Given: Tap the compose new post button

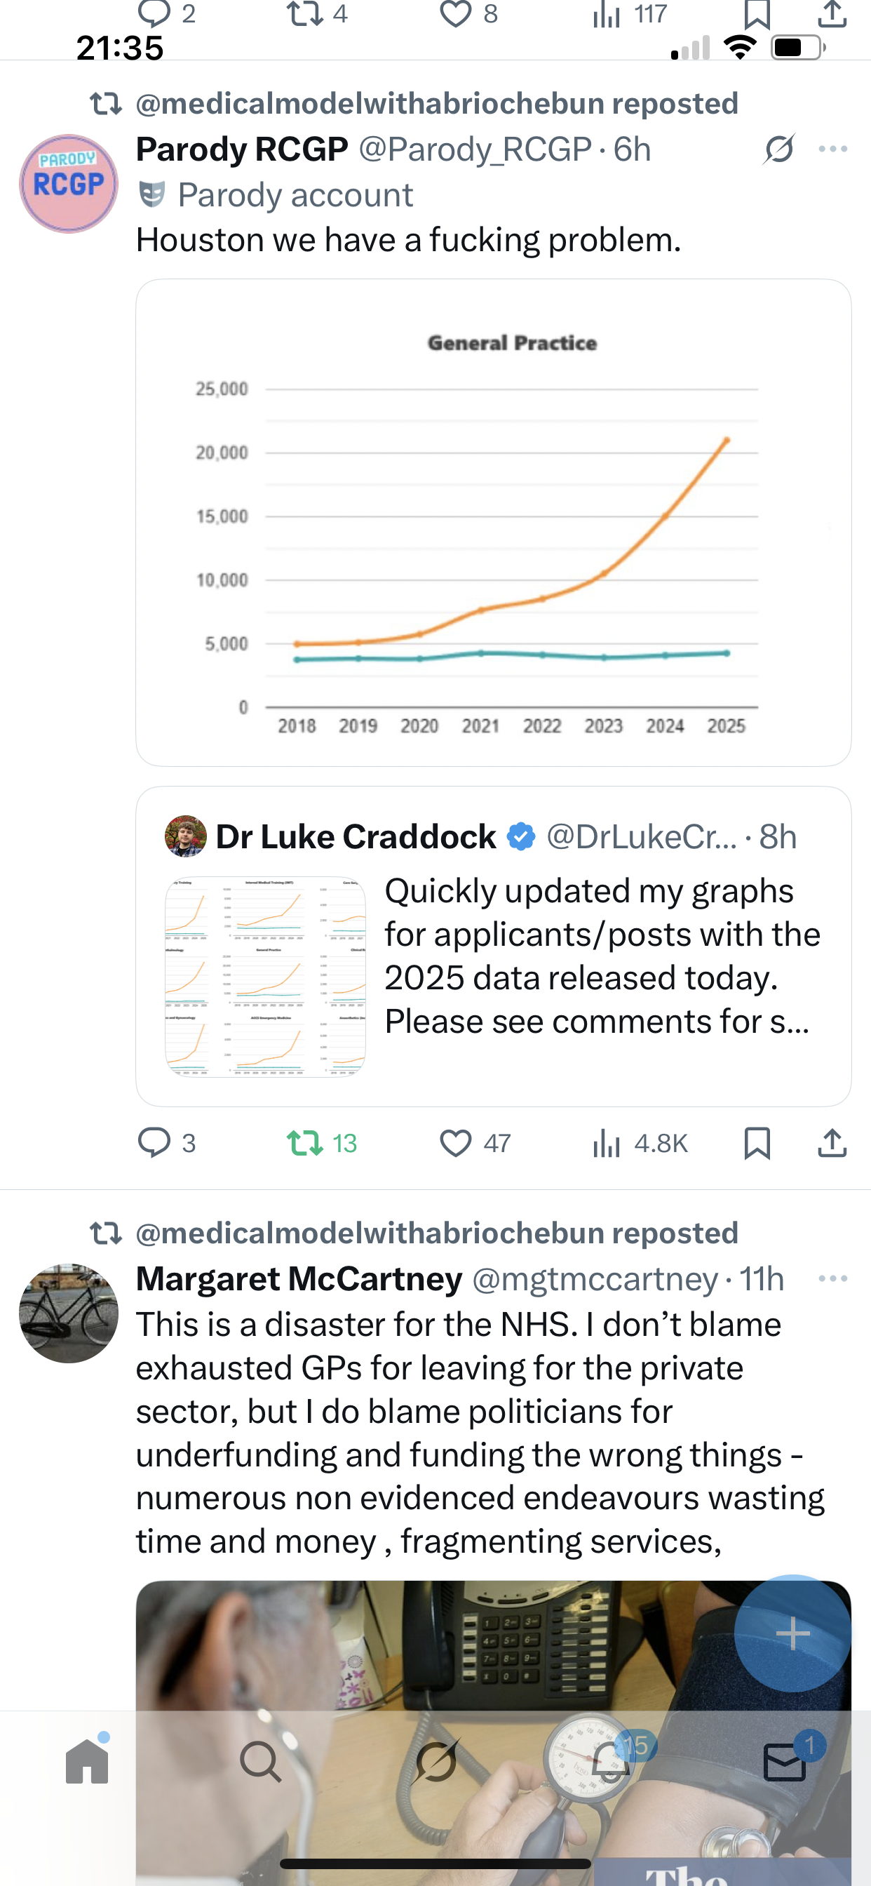Looking at the screenshot, I should point(792,1633).
